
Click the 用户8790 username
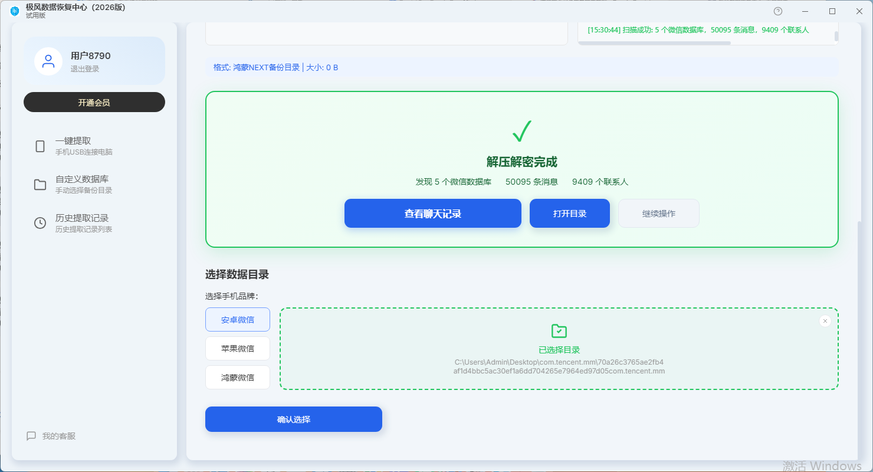(x=91, y=56)
